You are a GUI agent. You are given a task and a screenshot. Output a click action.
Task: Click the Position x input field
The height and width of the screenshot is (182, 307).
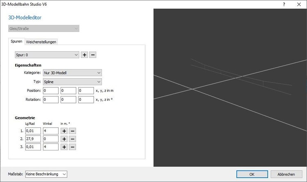(51, 91)
